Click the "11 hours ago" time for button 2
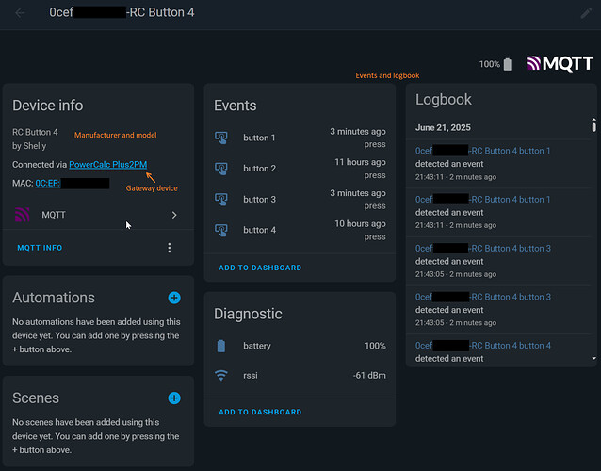This screenshot has width=601, height=471. tap(360, 162)
